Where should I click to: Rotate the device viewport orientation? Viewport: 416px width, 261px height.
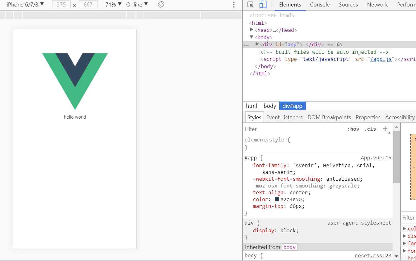[x=161, y=5]
